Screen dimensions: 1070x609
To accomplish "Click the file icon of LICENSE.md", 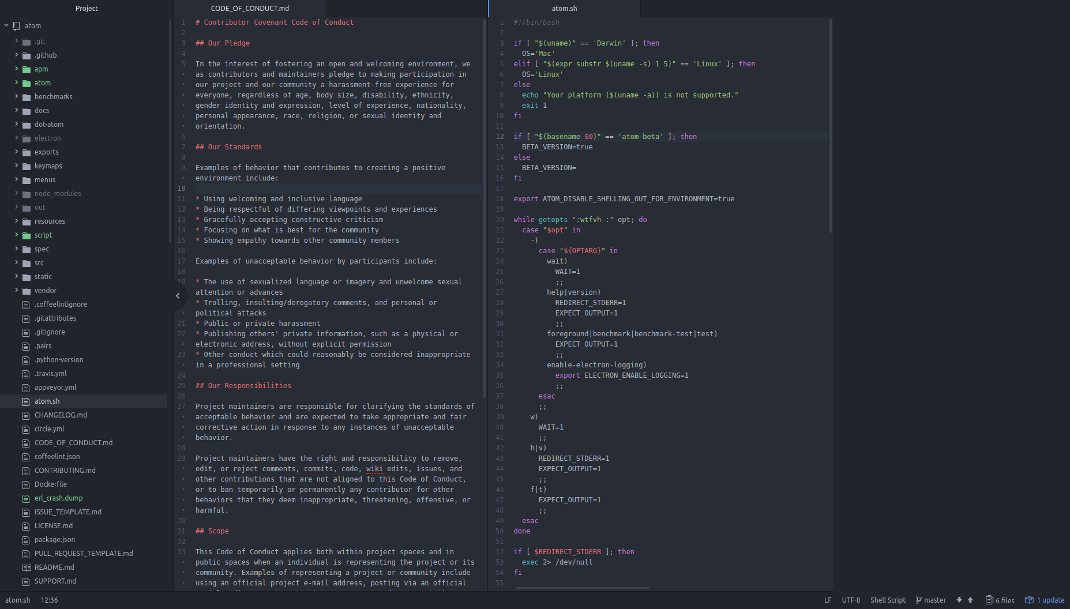I will pyautogui.click(x=26, y=526).
